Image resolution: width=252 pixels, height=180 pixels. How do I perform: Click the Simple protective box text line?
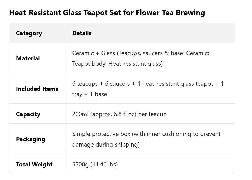[146, 134]
